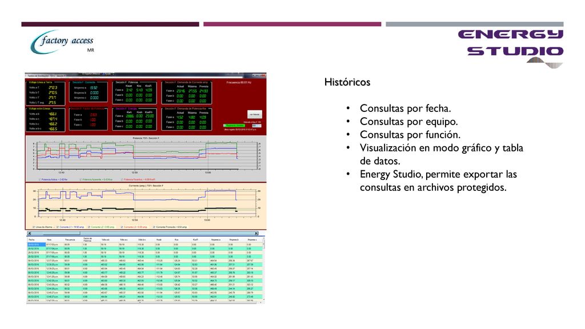The image size is (585, 329).
Task: Click the text 'Consultas por equipo.'
Action: click(x=408, y=122)
